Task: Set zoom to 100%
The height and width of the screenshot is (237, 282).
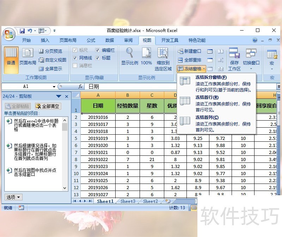Action: click(x=146, y=57)
